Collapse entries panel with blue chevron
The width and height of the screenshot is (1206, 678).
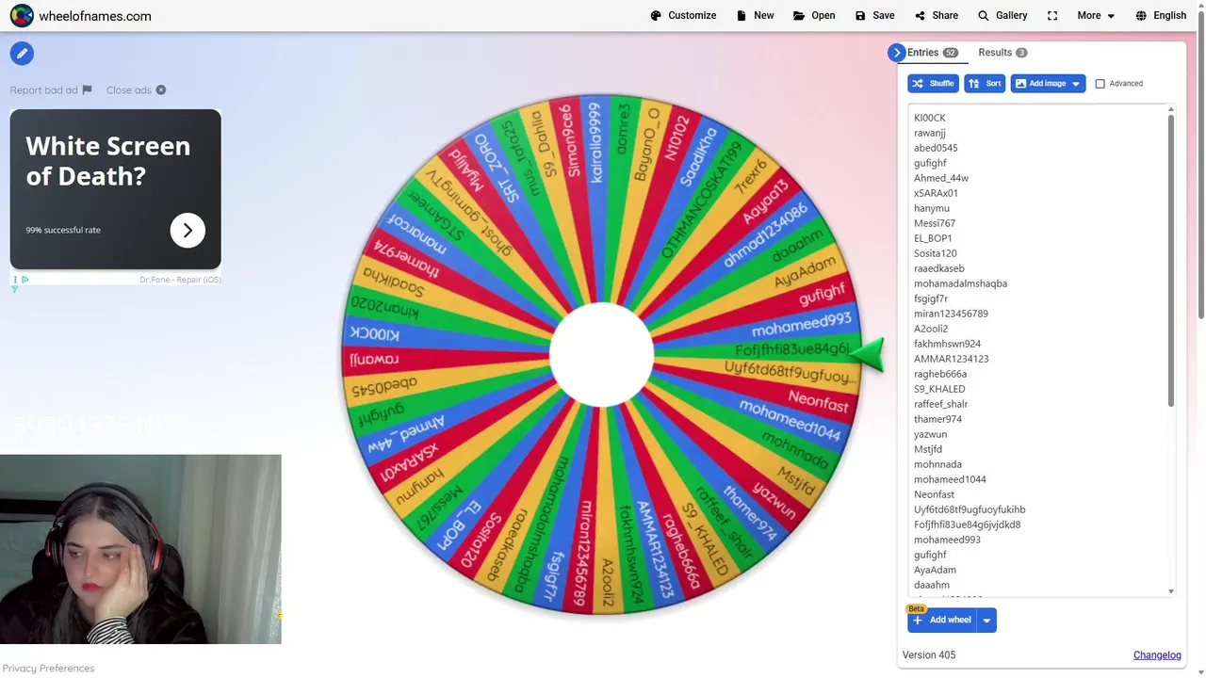pyautogui.click(x=896, y=53)
